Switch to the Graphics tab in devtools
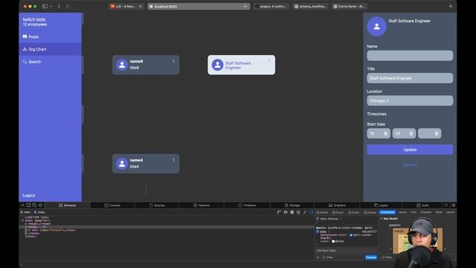Screen dimensions: 476x268 pos(337,205)
